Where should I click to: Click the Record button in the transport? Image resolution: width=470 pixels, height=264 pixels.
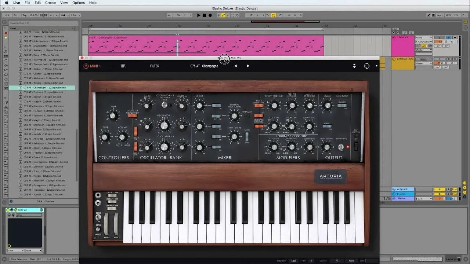[210, 15]
